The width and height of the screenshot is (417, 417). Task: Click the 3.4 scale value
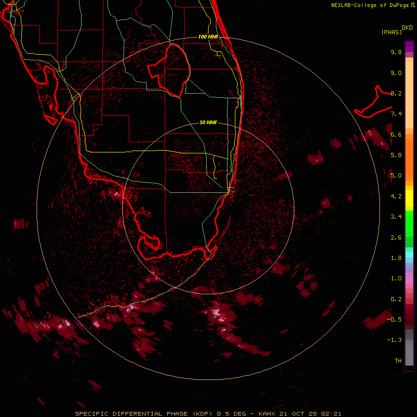click(396, 217)
